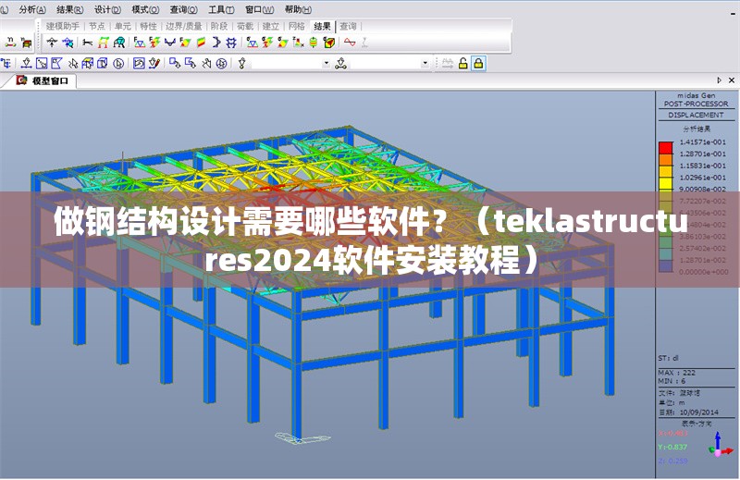The height and width of the screenshot is (480, 740).
Task: Open the 窗口(W) menu
Action: tap(260, 9)
